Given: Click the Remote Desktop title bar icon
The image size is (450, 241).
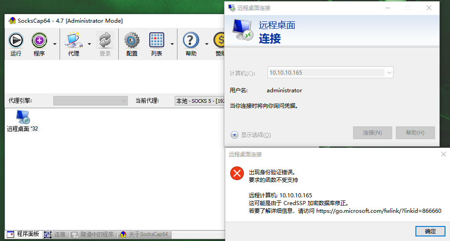Looking at the screenshot, I should [x=232, y=8].
